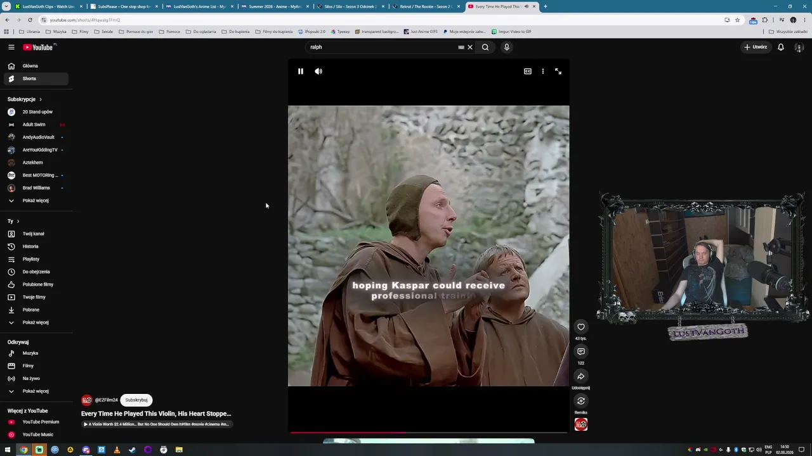This screenshot has height=456, width=812.
Task: Open the YouTube account avatar menu
Action: click(799, 47)
